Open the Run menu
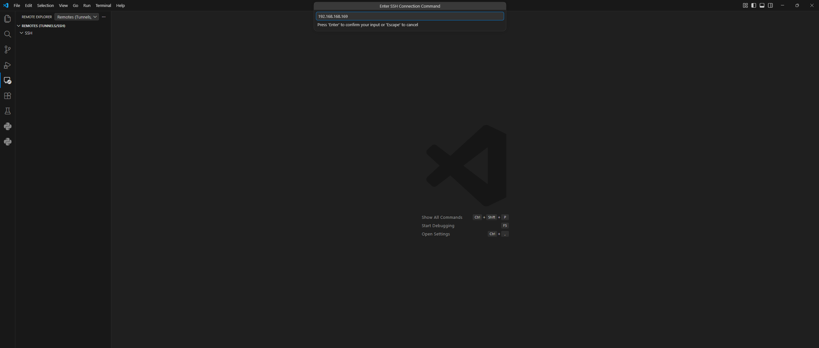Viewport: 819px width, 348px height. tap(87, 5)
